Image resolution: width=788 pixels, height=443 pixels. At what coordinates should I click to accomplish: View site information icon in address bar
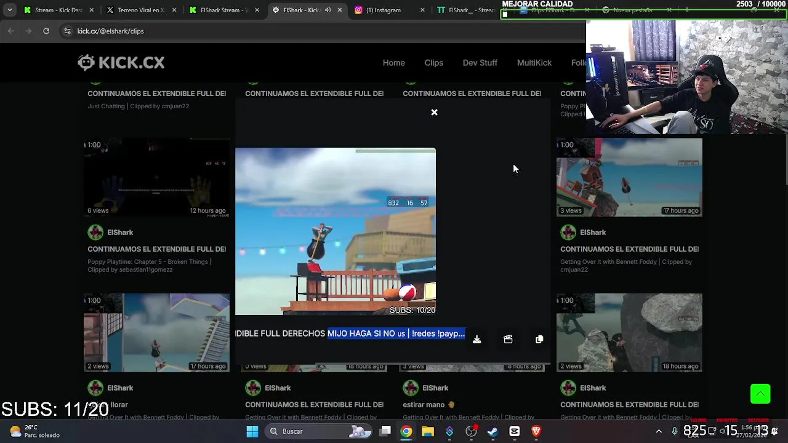[67, 31]
